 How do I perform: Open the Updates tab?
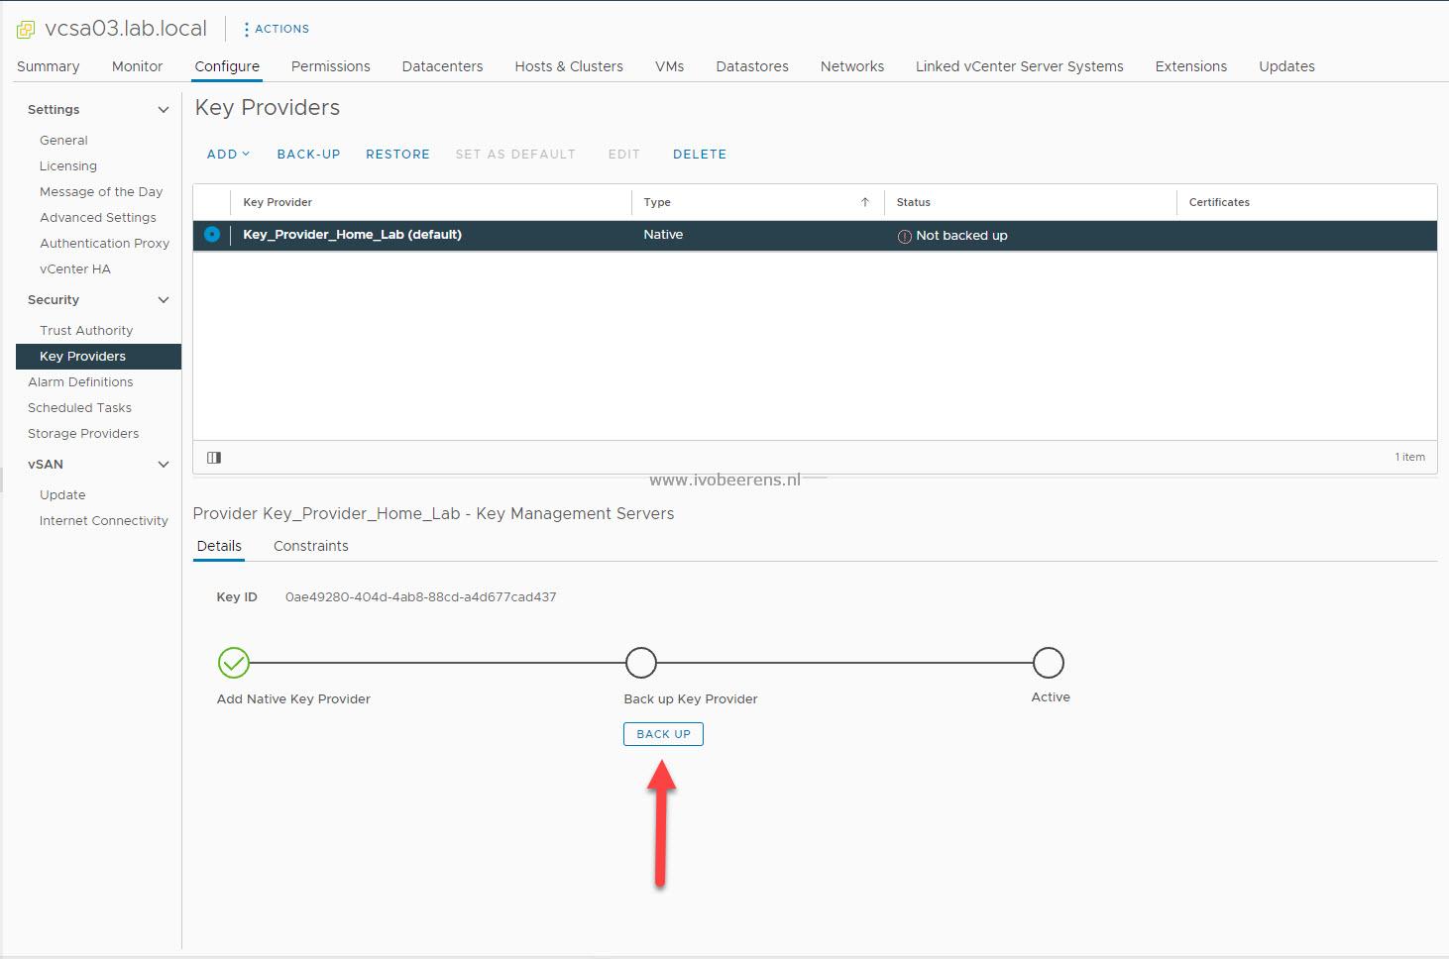coord(1286,66)
